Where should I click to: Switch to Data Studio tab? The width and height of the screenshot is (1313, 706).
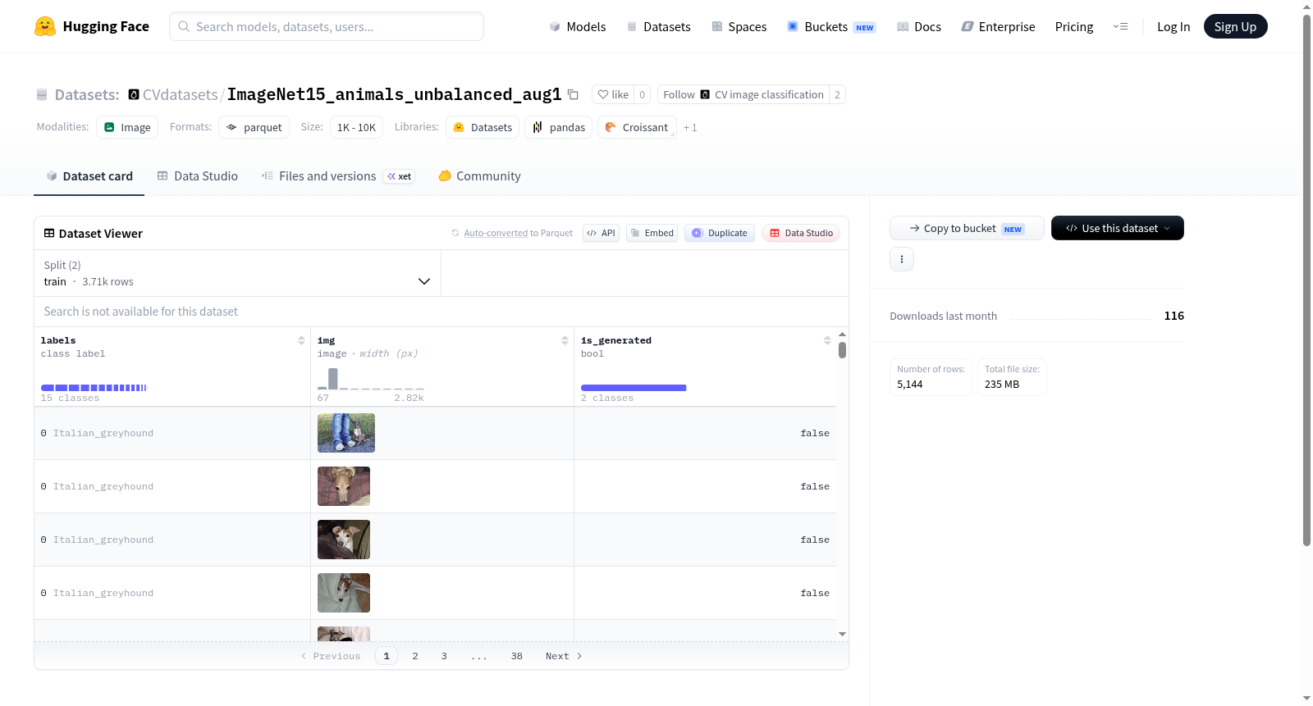tap(198, 175)
